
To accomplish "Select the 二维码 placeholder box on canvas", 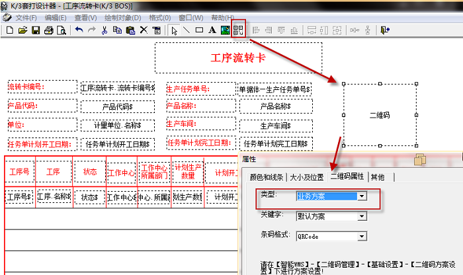I will [x=379, y=114].
